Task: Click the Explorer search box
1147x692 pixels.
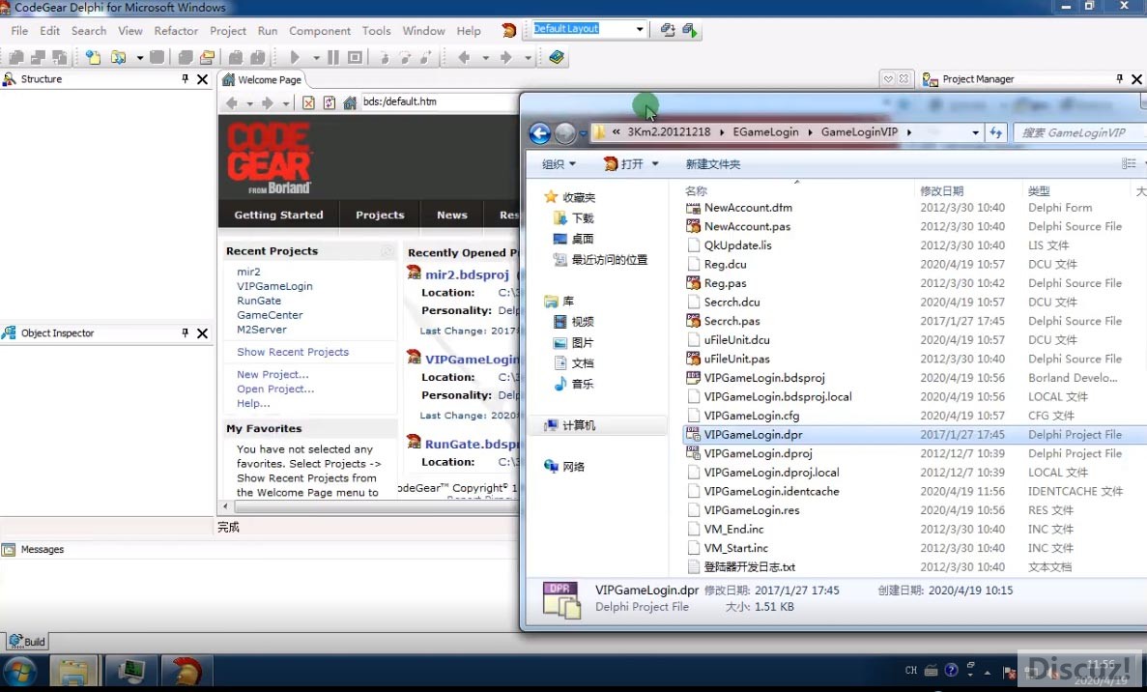Action: click(x=1079, y=132)
